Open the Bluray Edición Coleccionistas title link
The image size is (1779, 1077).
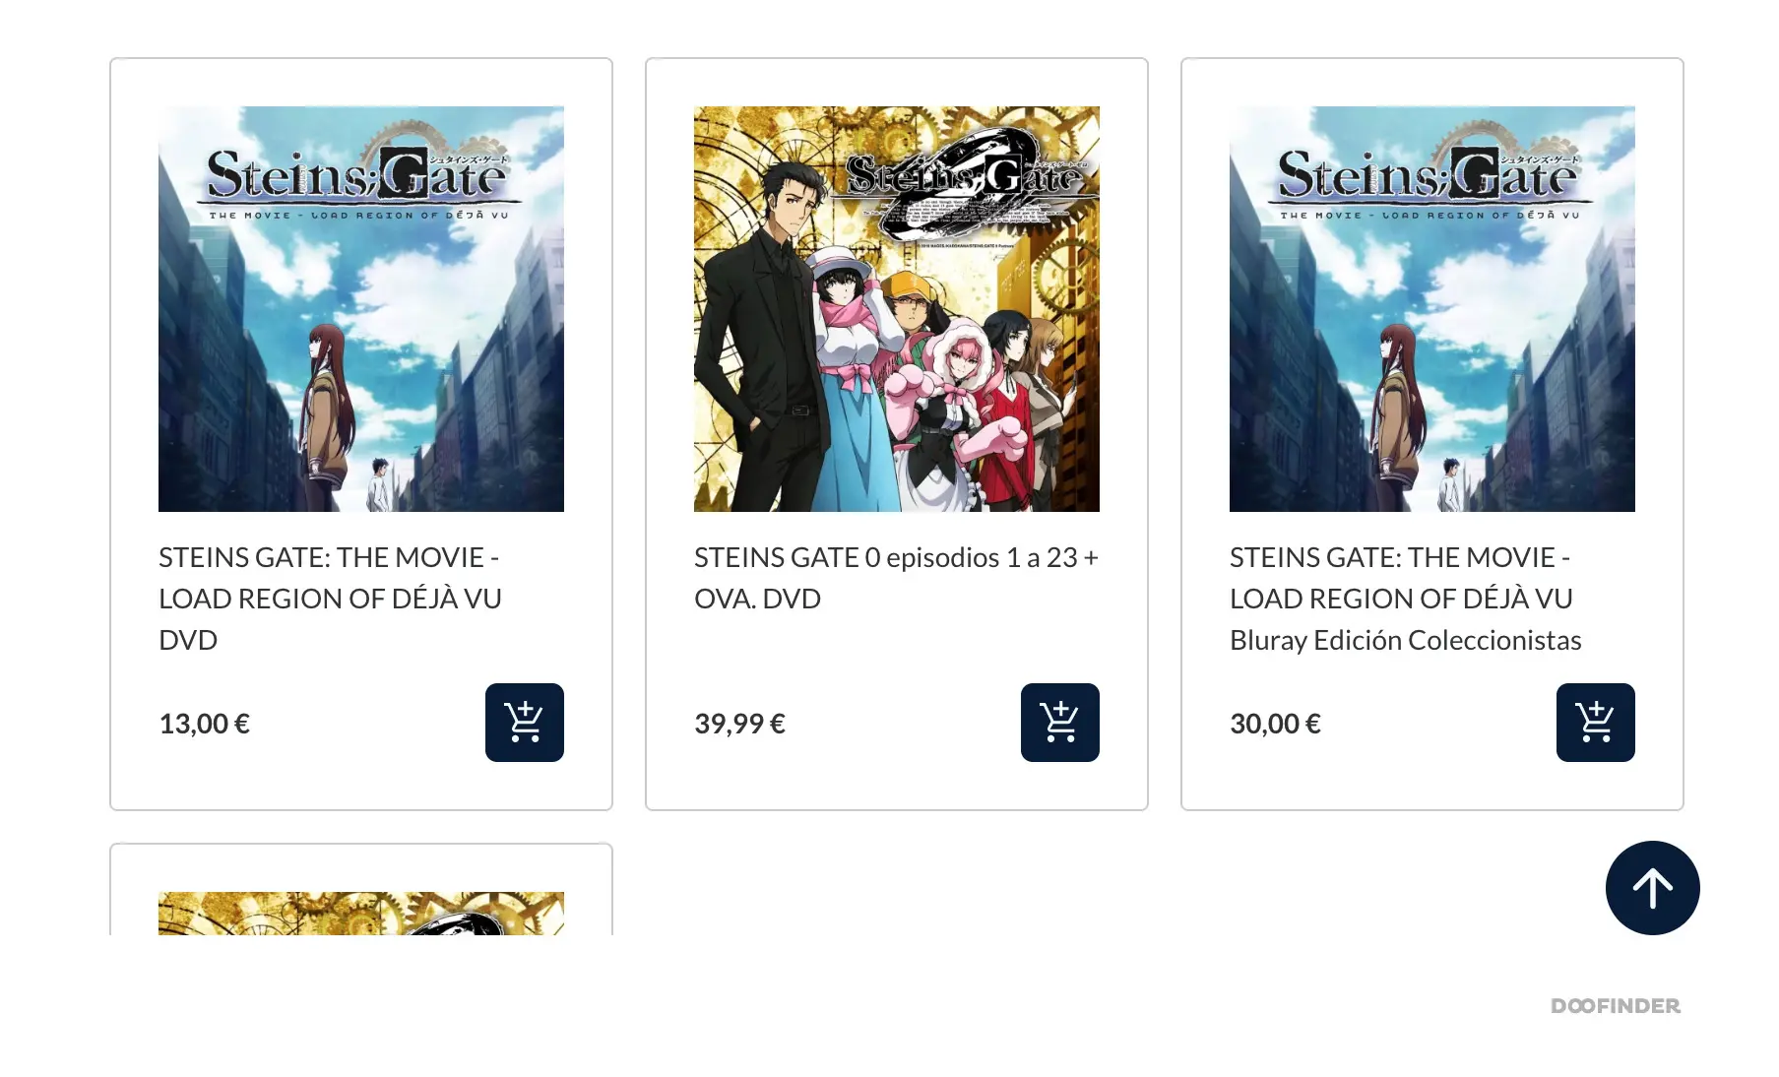(1406, 599)
